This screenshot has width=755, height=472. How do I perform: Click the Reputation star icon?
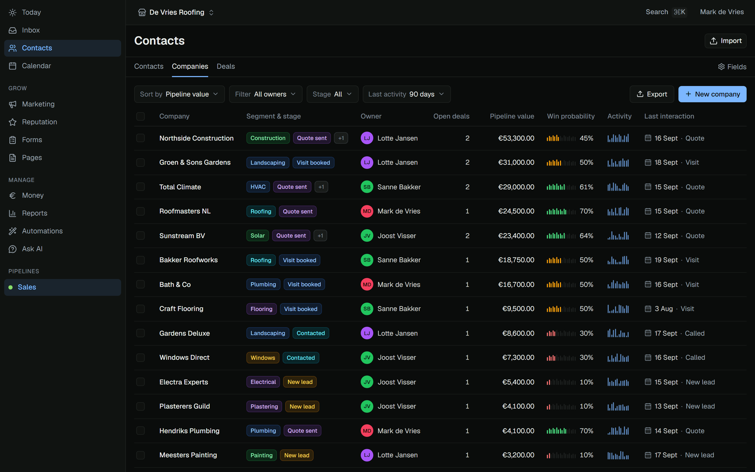click(13, 122)
